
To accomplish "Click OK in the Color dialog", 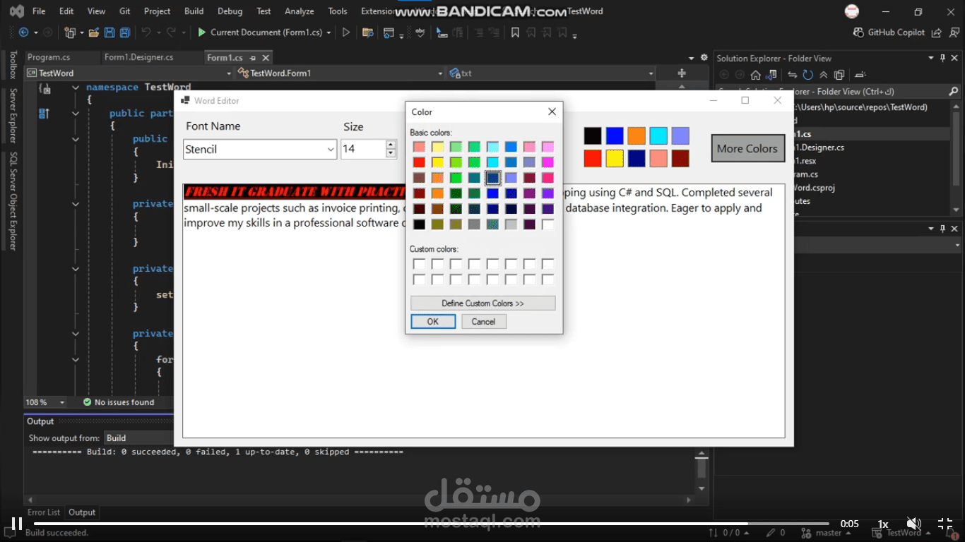I will [x=433, y=322].
